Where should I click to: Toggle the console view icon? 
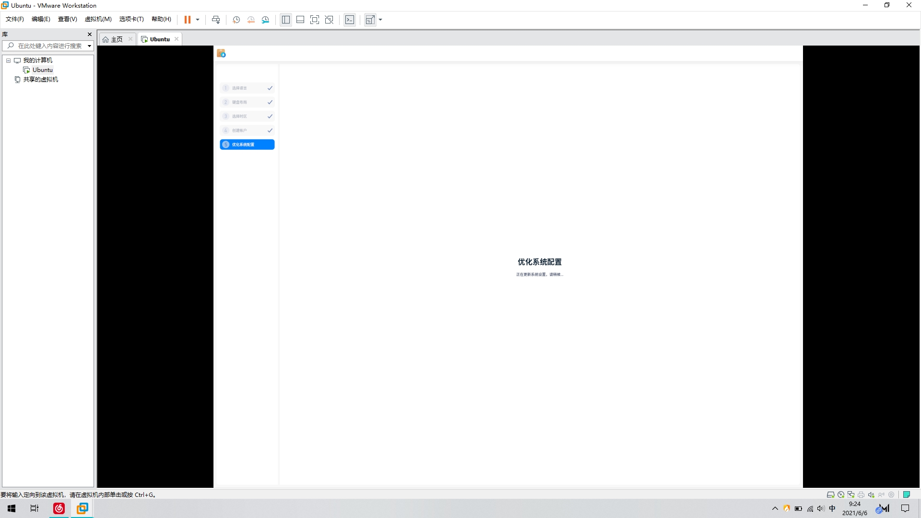point(350,20)
